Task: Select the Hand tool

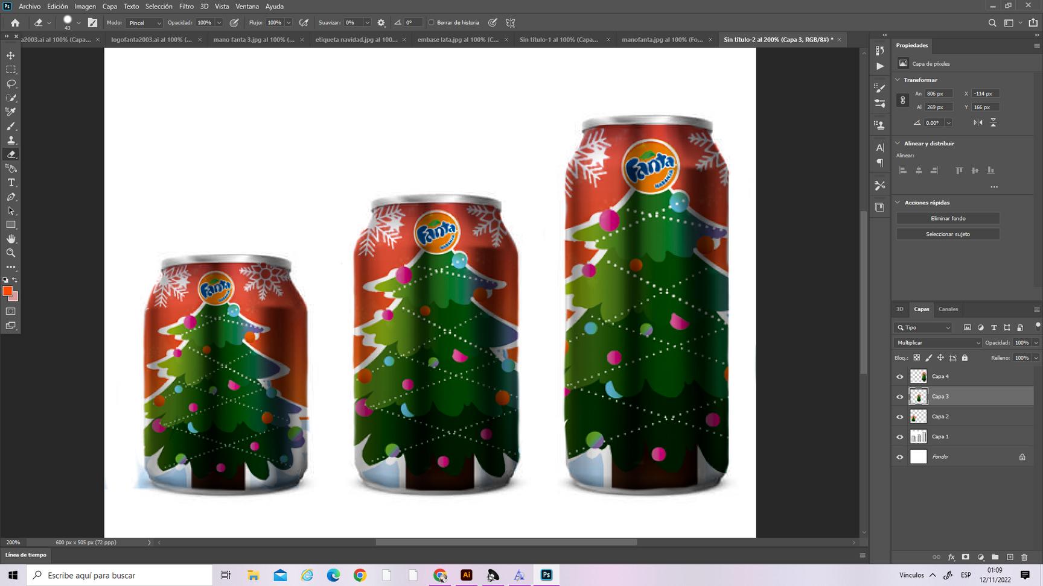Action: [11, 239]
